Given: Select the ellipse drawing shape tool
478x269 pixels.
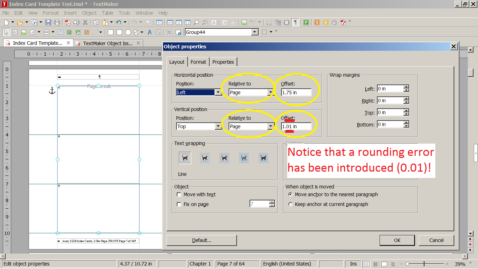Looking at the screenshot, I should click(x=128, y=32).
